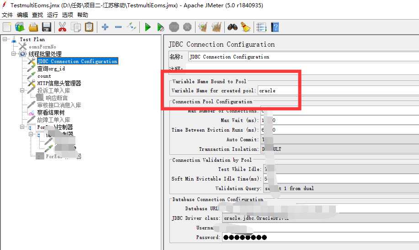Click the Toggle enable/disable toolbar icon
The image size is (419, 250).
click(132, 27)
